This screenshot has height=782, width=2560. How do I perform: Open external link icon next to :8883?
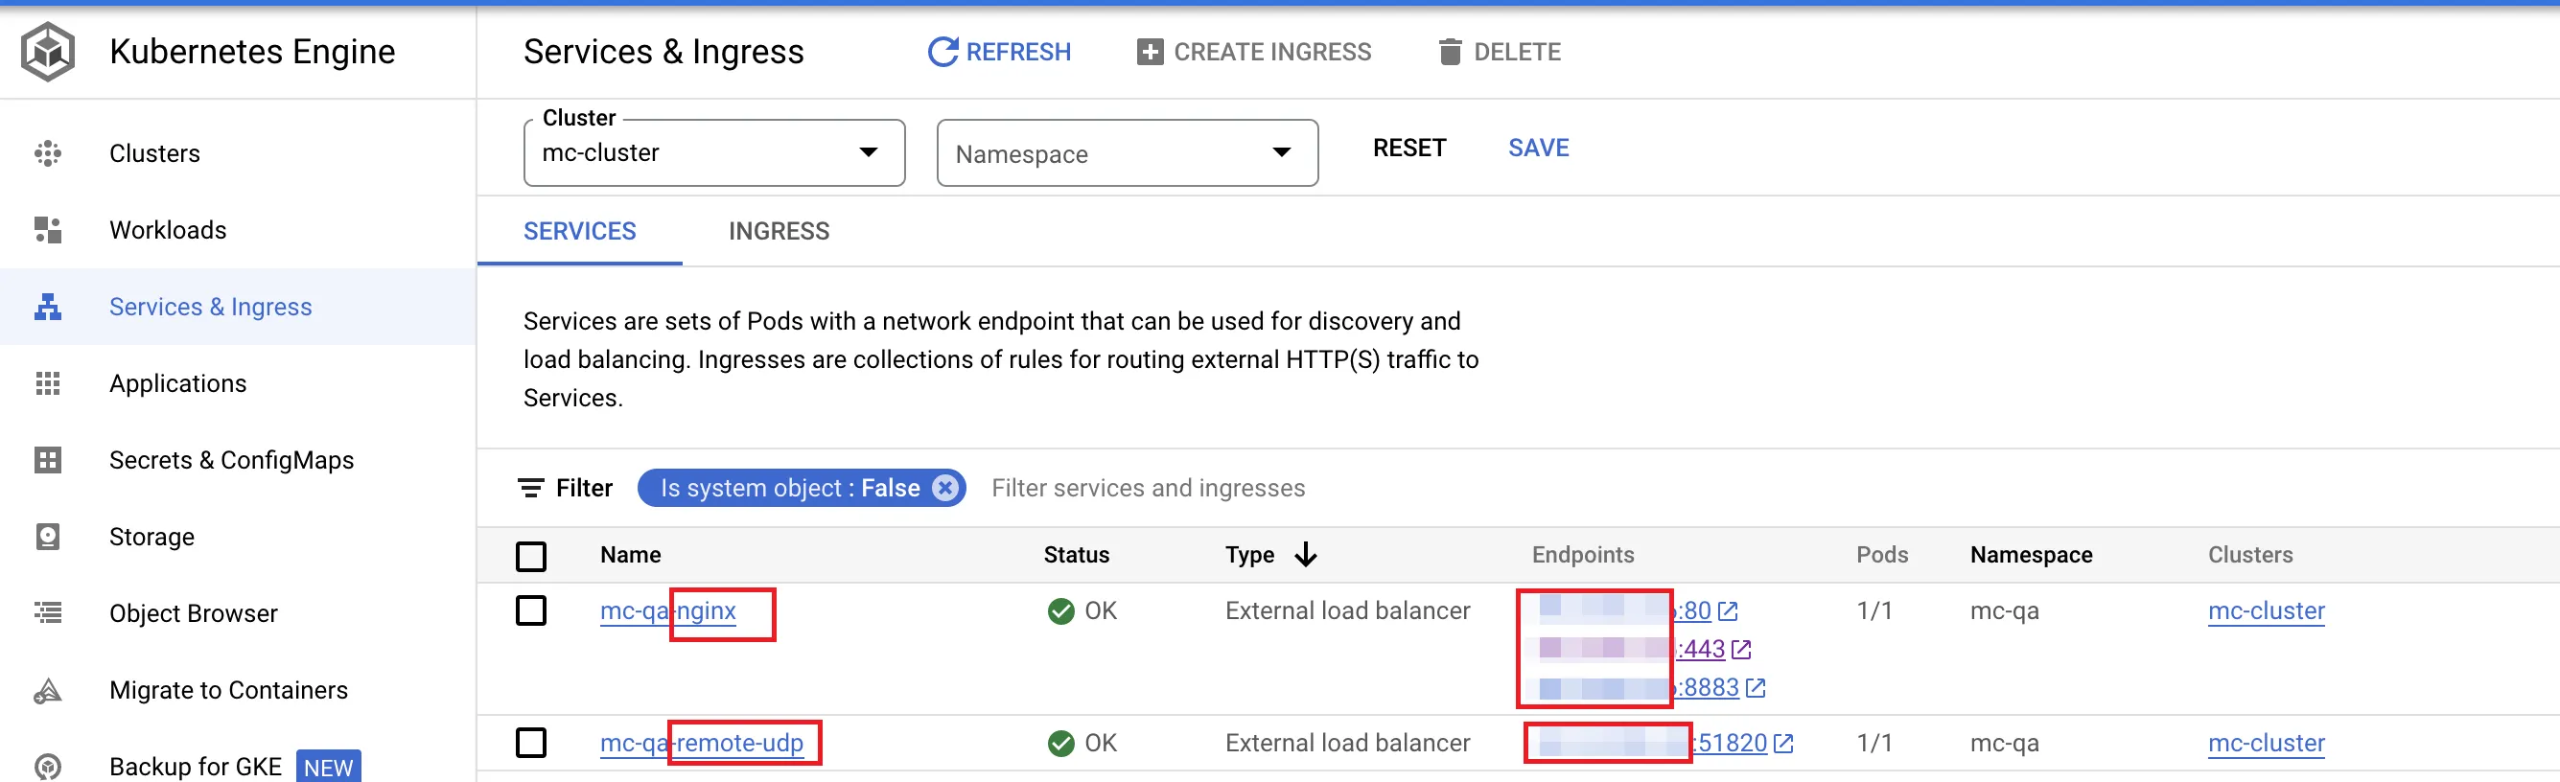[1756, 687]
